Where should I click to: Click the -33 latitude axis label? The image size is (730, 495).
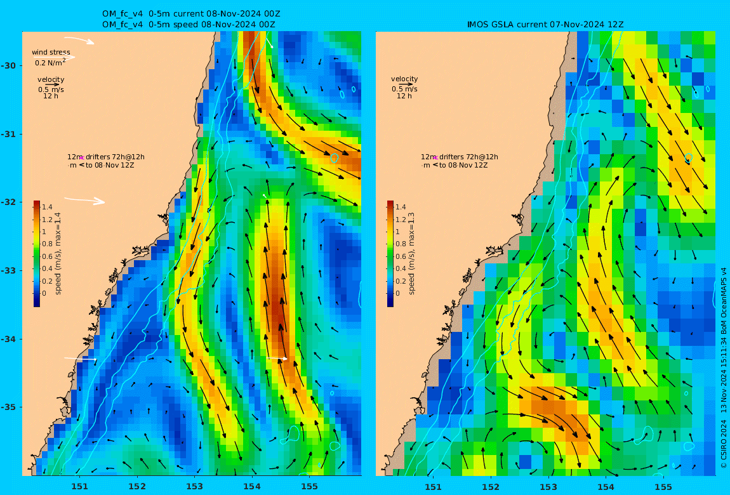coord(8,271)
